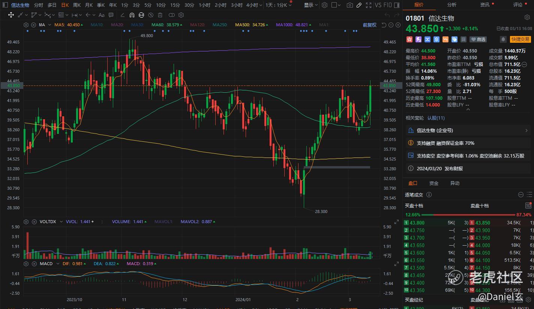Expand the 支持卖空 short-selling row
534x309 pixels.
[x=468, y=156]
